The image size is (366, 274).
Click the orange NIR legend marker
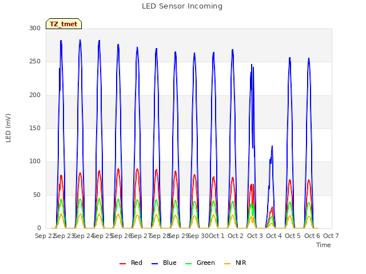228,264
